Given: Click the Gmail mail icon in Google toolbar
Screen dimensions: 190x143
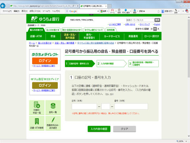Looking at the screenshot, I should tap(112, 11).
